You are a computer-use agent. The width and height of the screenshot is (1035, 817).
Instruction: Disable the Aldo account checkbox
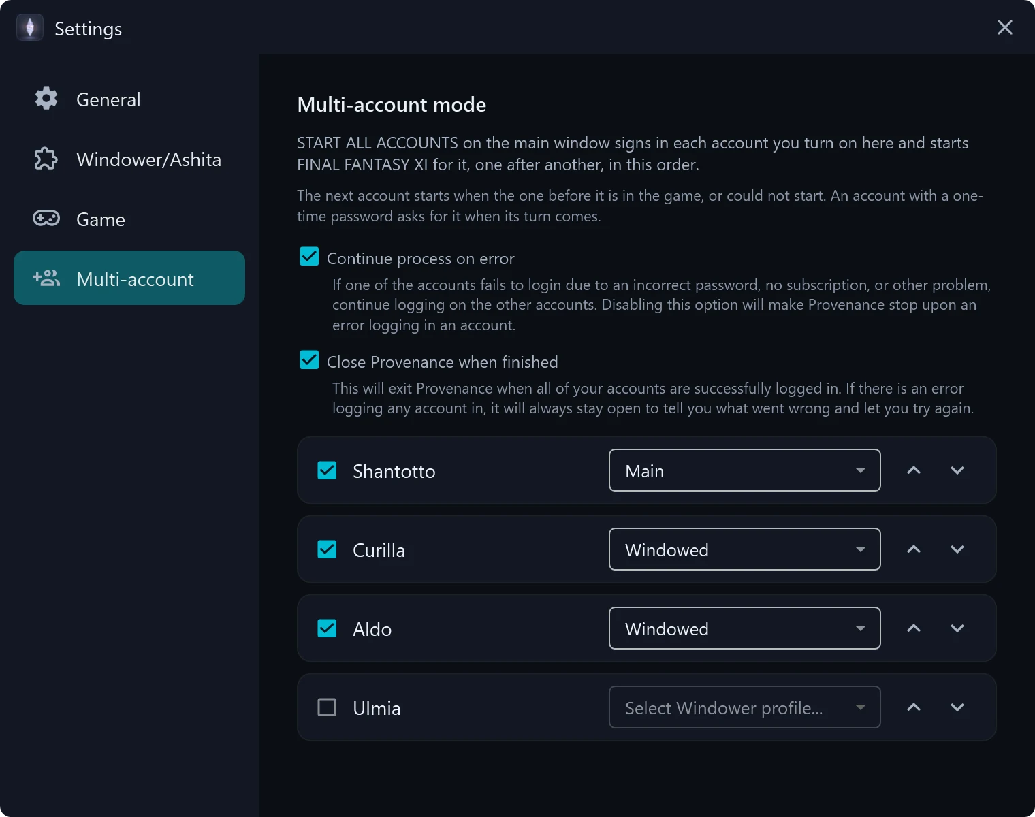327,628
